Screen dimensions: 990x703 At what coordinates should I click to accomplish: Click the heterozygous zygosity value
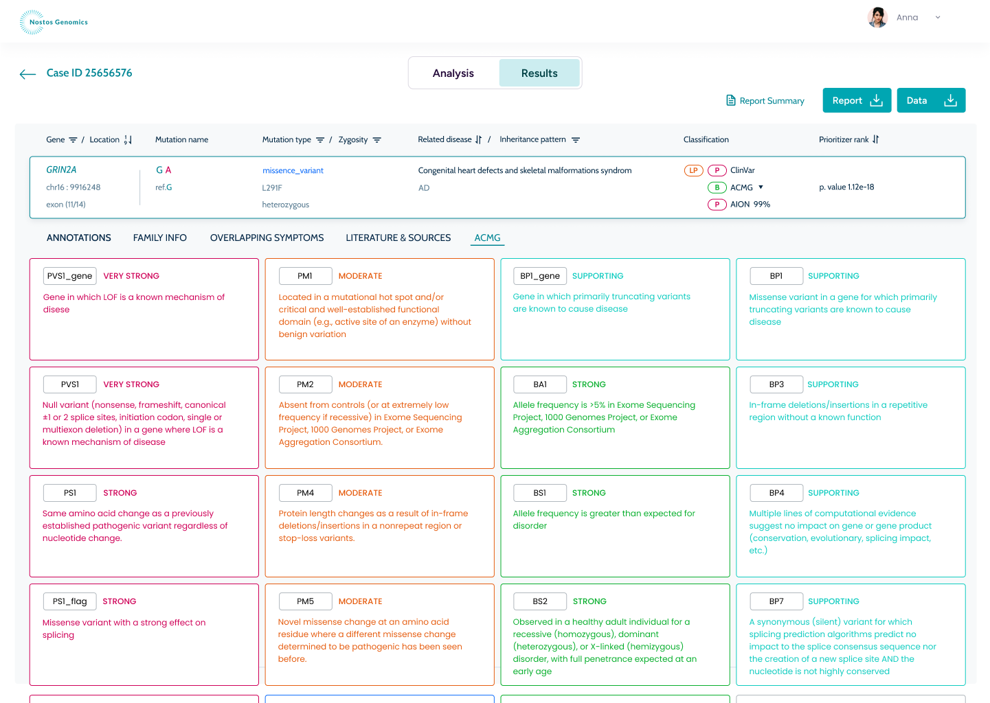tap(286, 205)
